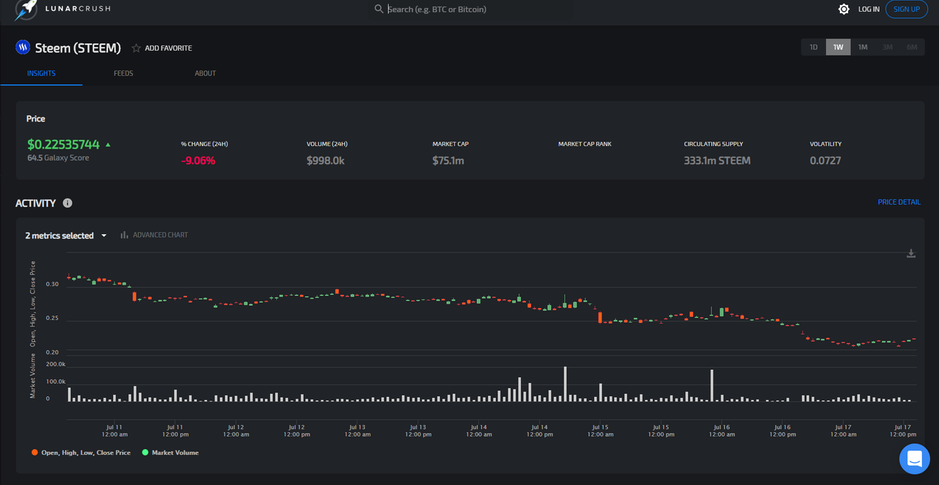
Task: Click the Add Favorite star icon
Action: point(136,48)
